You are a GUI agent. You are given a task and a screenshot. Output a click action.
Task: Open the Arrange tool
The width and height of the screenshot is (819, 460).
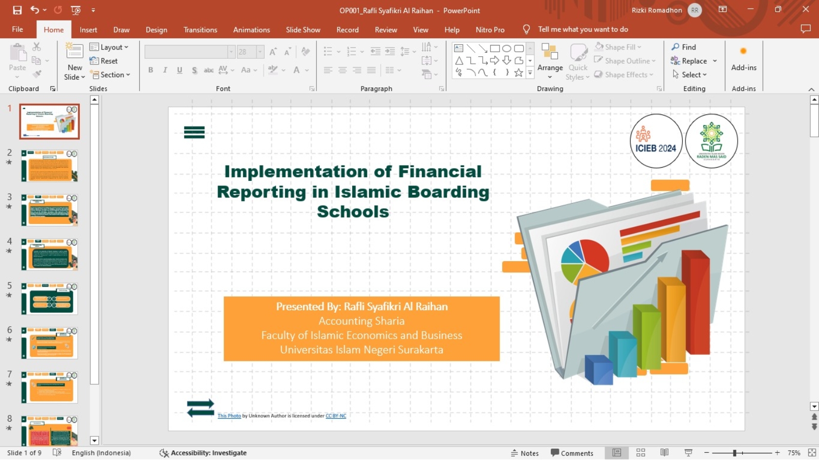click(x=550, y=61)
